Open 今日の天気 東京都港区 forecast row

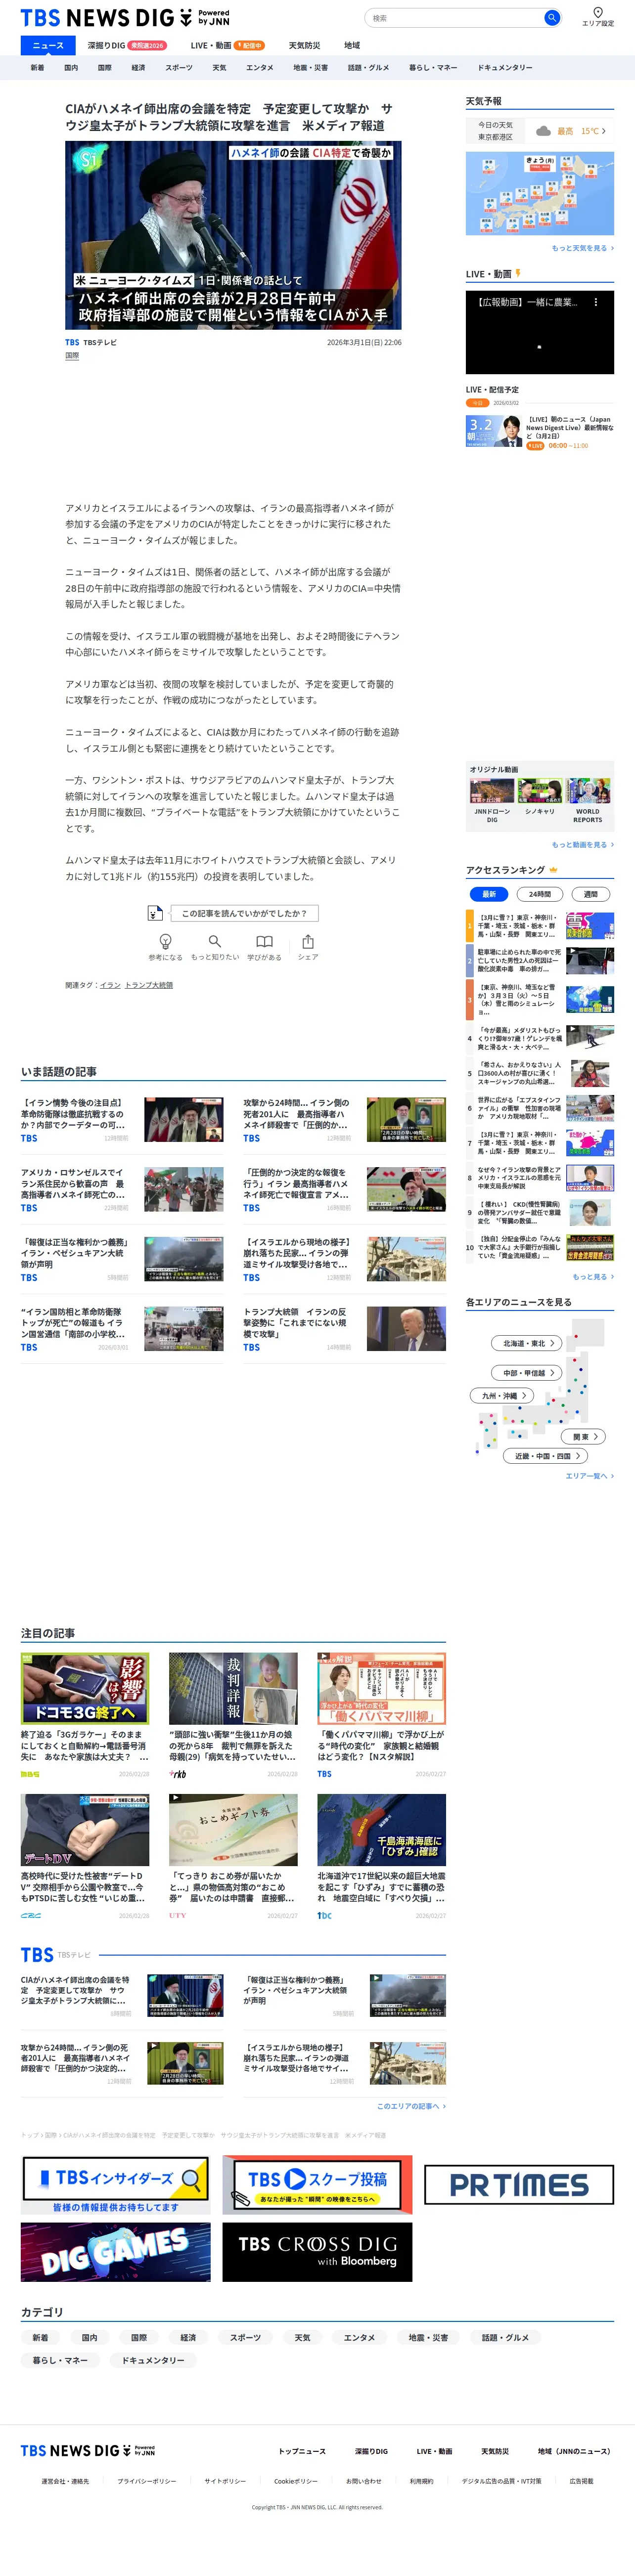(540, 131)
